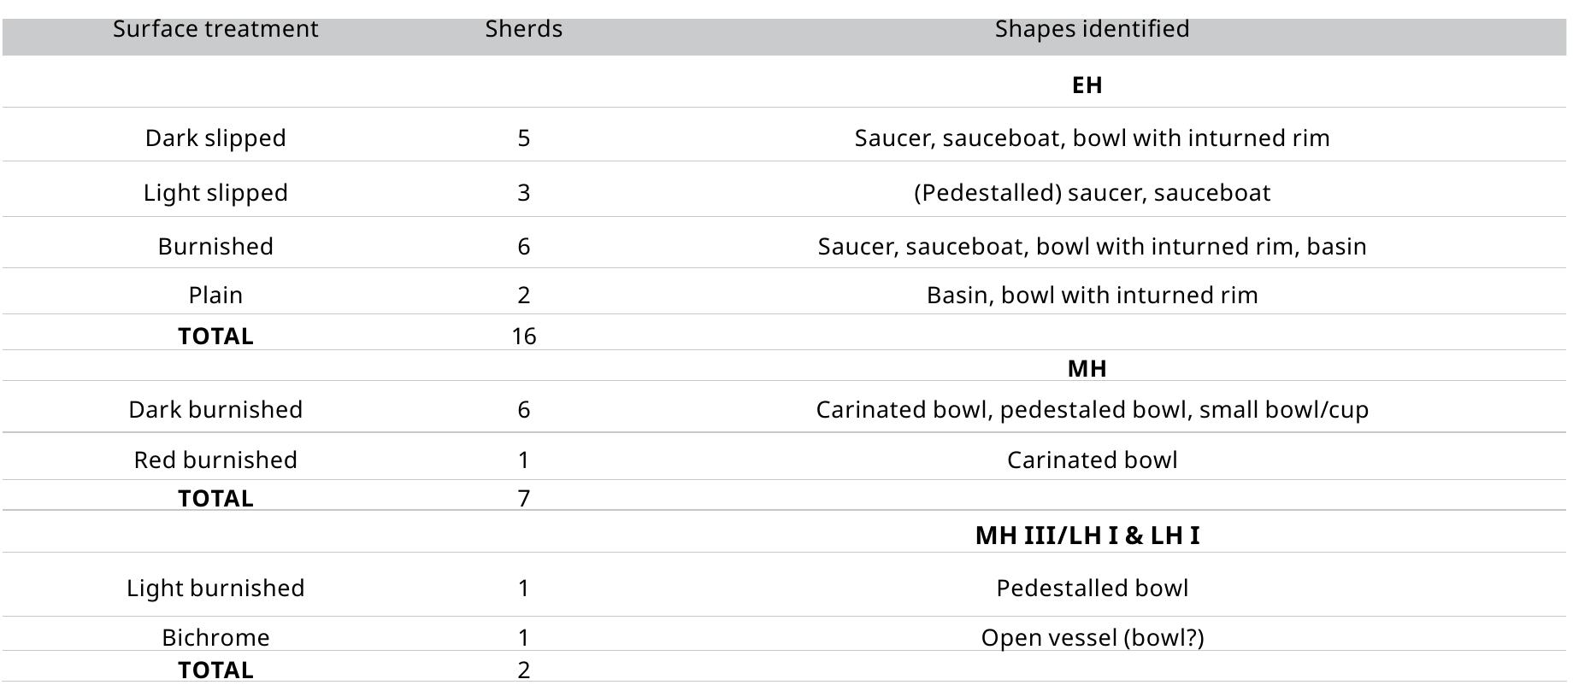Click the sherd count for Light slipped
The width and height of the screenshot is (1573, 685).
[x=523, y=193]
